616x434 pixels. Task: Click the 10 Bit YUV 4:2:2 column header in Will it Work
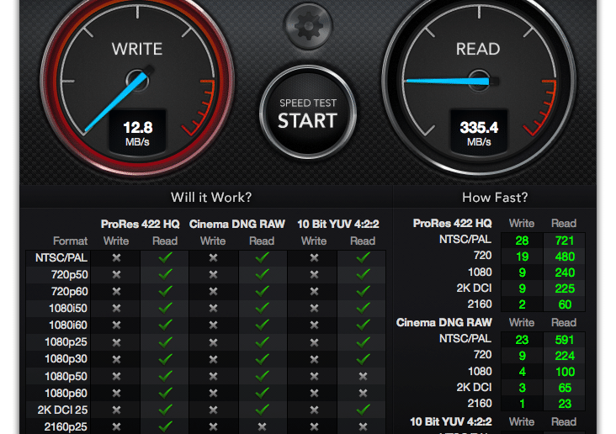tap(337, 224)
